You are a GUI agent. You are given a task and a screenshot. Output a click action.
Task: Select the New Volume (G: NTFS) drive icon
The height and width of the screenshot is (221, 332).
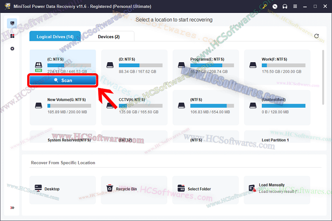38,105
